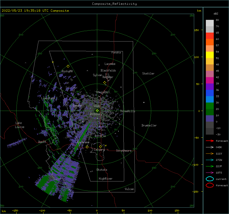Screen dimensions: 229x214
Task: Click the 60 dBZ red color swatch
Action: (210, 36)
